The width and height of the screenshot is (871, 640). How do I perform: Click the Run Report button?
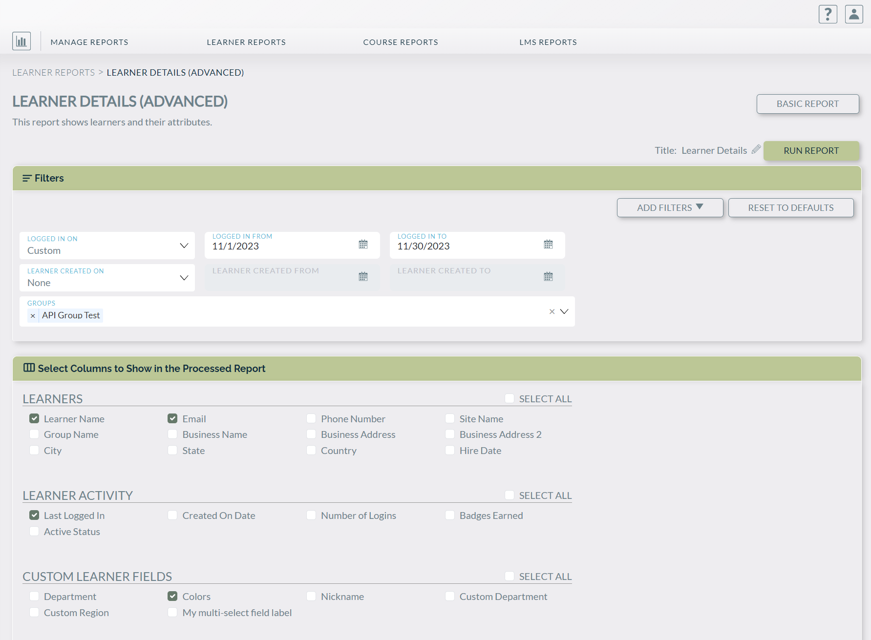pos(811,150)
